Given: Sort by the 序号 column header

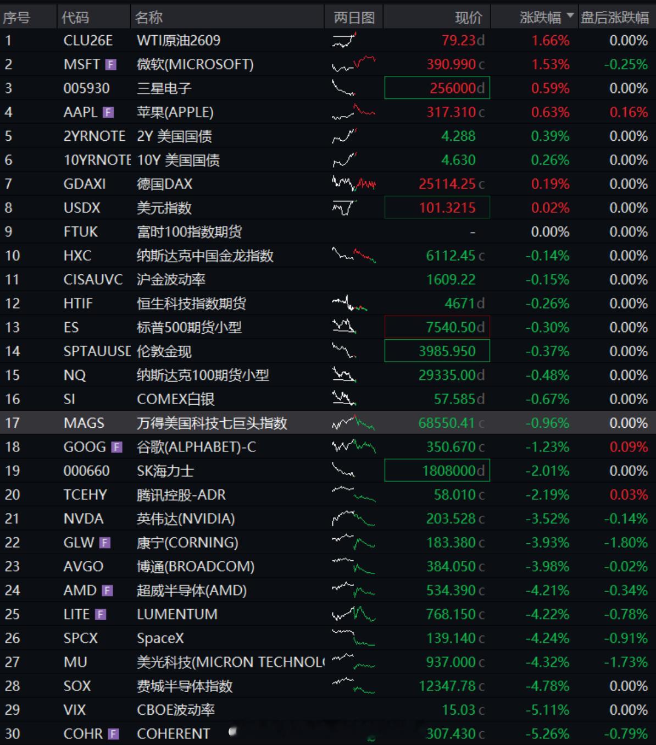Looking at the screenshot, I should 16,18.
